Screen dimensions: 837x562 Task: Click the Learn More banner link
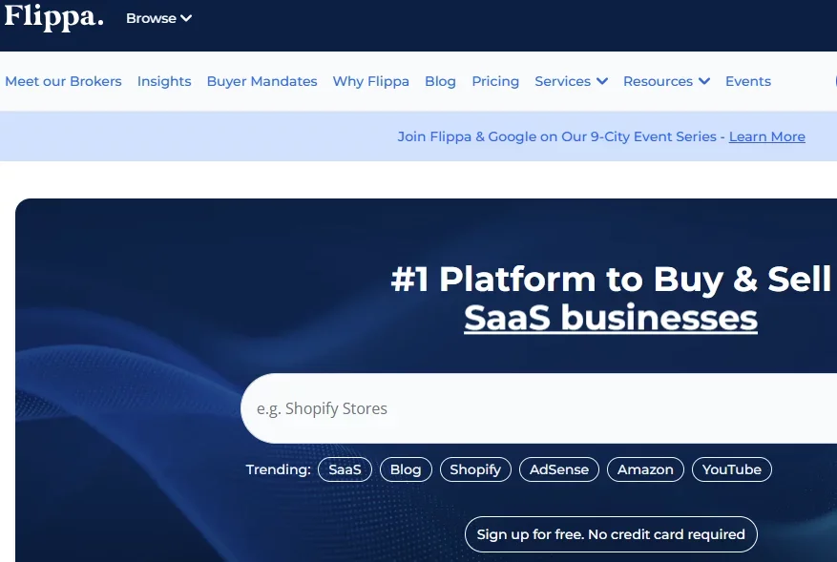(766, 136)
